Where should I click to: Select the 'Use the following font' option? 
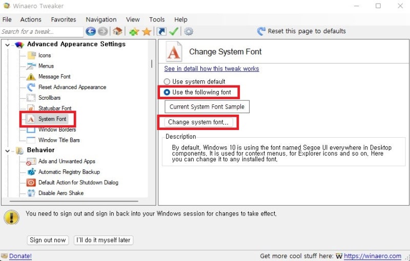167,93
